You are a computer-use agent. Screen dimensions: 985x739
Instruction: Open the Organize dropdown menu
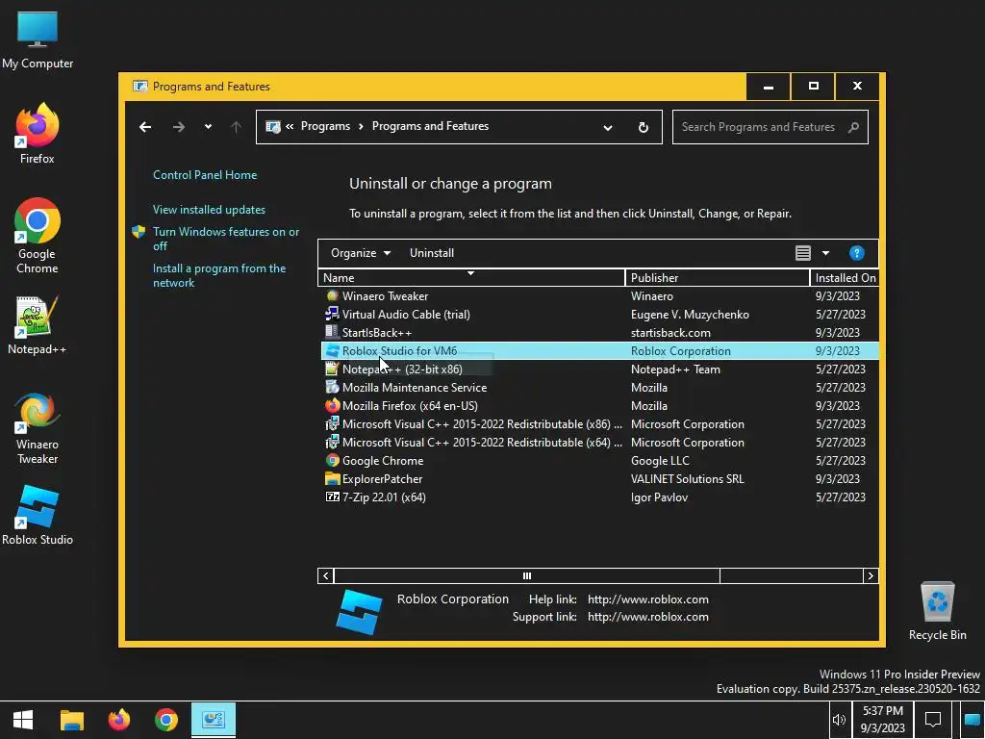point(361,253)
